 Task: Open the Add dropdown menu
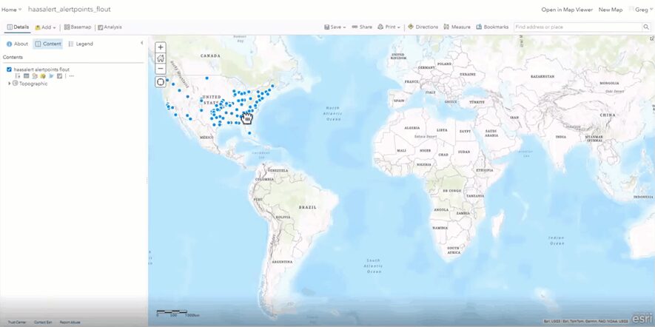pos(46,27)
